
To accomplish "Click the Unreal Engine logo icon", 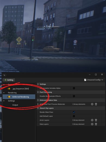I will coord(4,75).
